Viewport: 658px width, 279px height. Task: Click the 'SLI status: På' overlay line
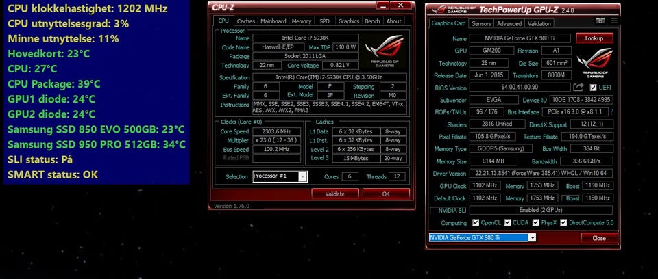point(40,159)
